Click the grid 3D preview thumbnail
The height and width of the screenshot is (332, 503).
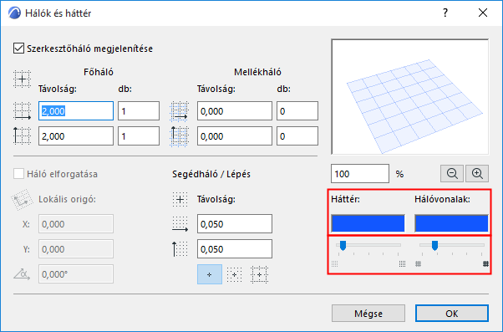[x=410, y=97]
